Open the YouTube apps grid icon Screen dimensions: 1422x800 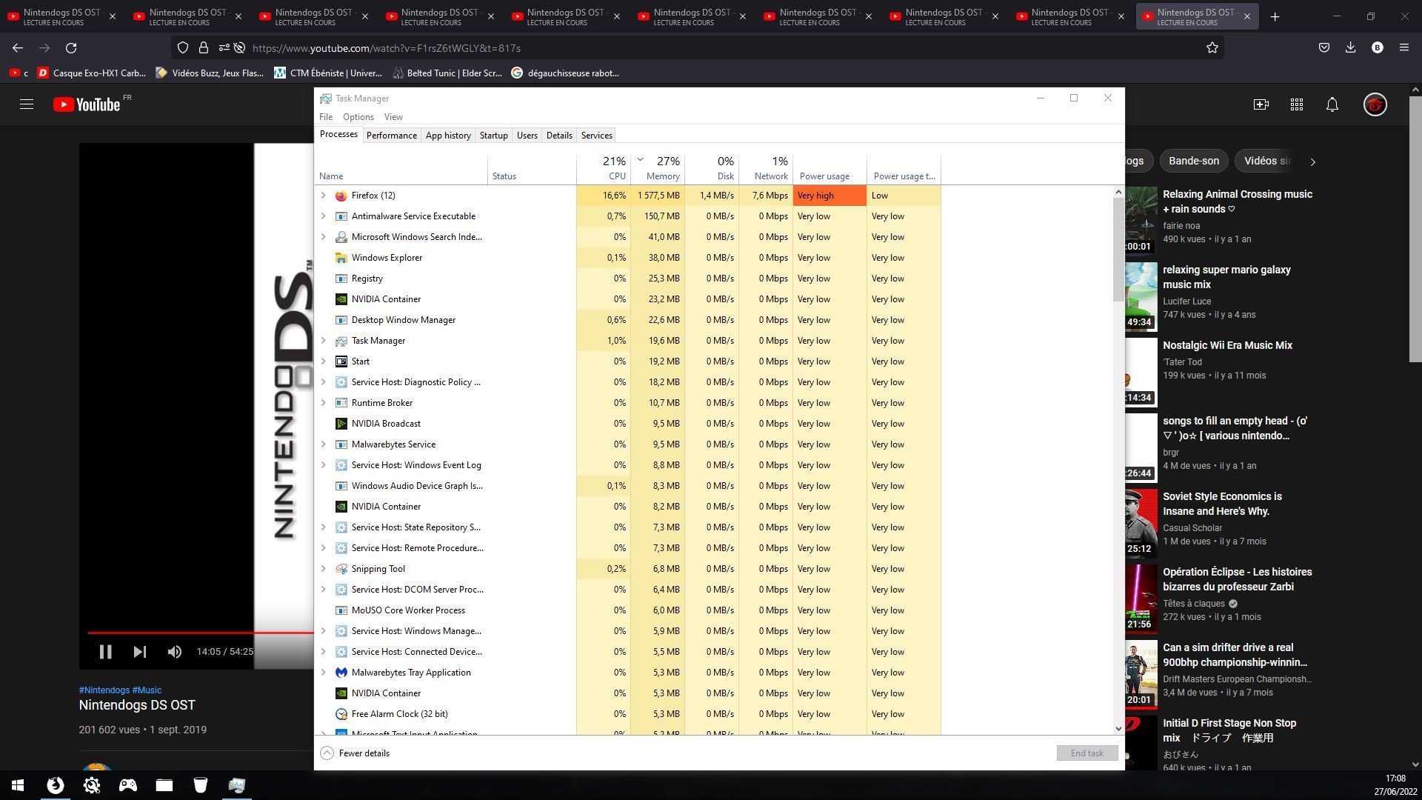tap(1296, 104)
